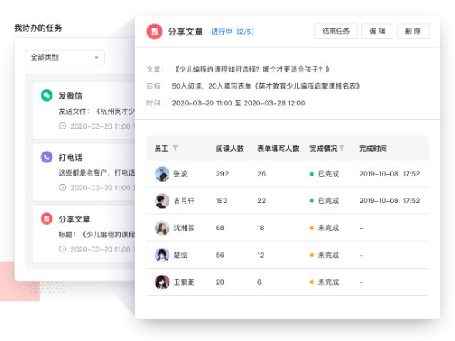Select the 沈湘芸 employee row
This screenshot has height=341, width=455.
[288, 228]
